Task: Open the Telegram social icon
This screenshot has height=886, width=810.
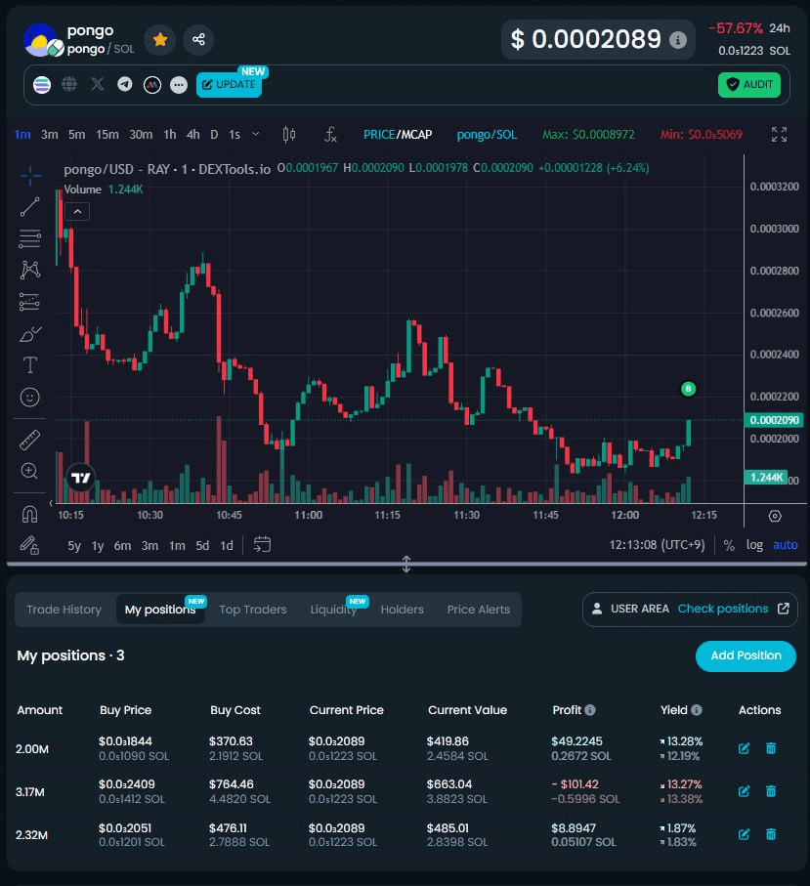Action: coord(125,85)
